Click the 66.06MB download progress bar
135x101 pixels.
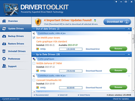(71, 88)
